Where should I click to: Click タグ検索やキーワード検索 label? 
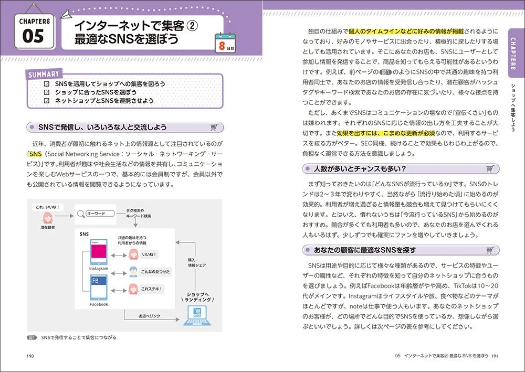pos(139,214)
